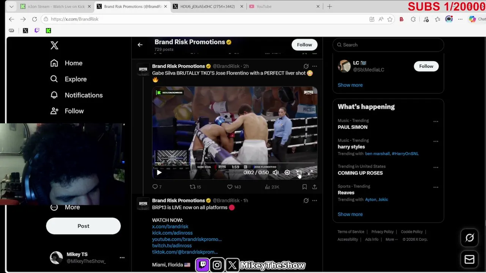Add page to favorites star
This screenshot has height=273, width=486.
(x=390, y=19)
